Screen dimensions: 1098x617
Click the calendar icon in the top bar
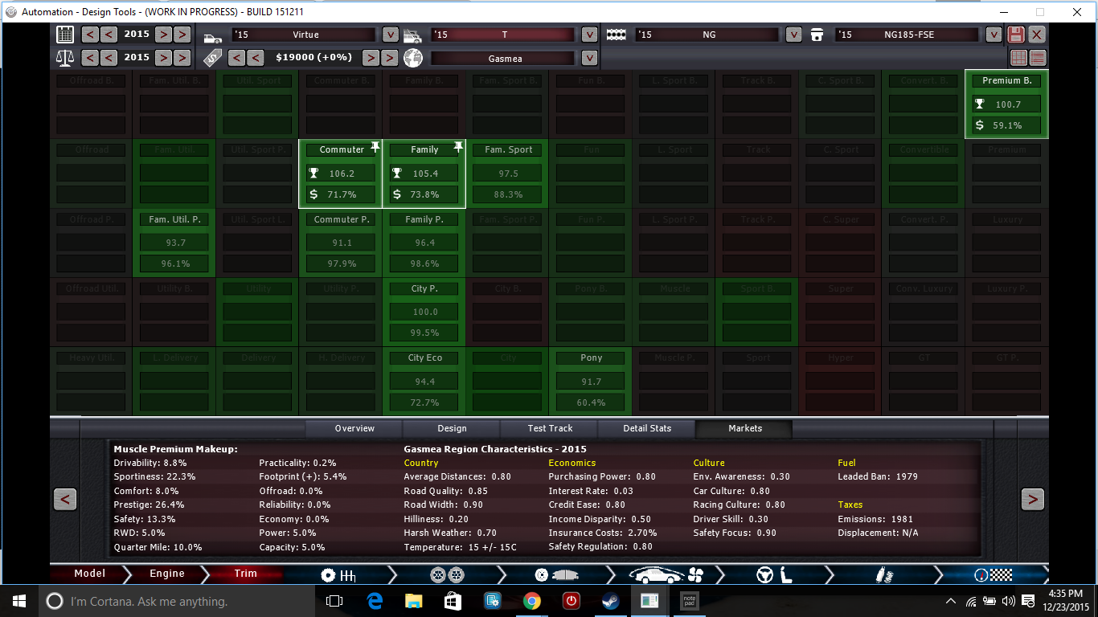pyautogui.click(x=65, y=35)
